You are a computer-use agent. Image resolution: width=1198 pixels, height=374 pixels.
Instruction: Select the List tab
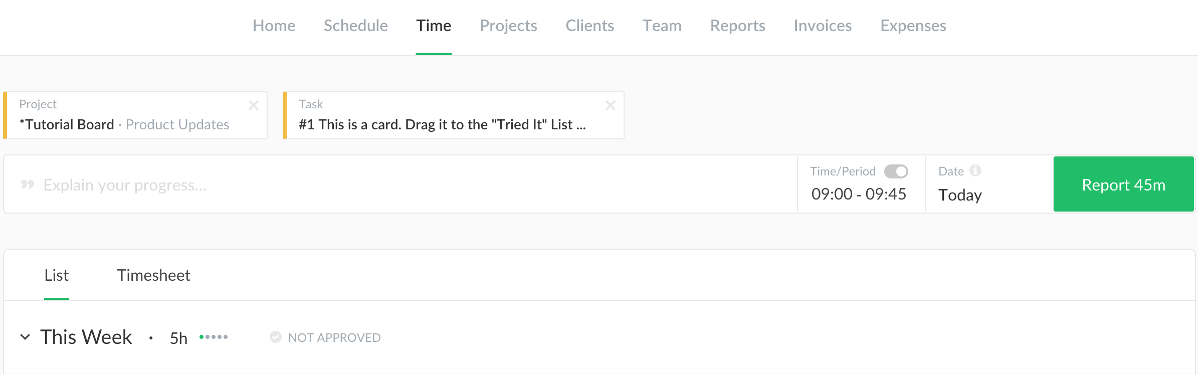[x=56, y=275]
